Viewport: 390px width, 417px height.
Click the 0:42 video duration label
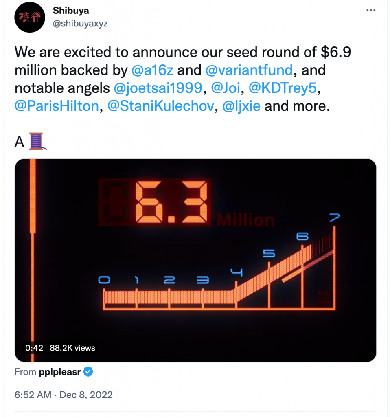point(34,348)
